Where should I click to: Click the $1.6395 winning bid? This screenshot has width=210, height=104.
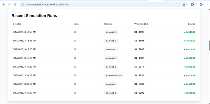(139, 93)
